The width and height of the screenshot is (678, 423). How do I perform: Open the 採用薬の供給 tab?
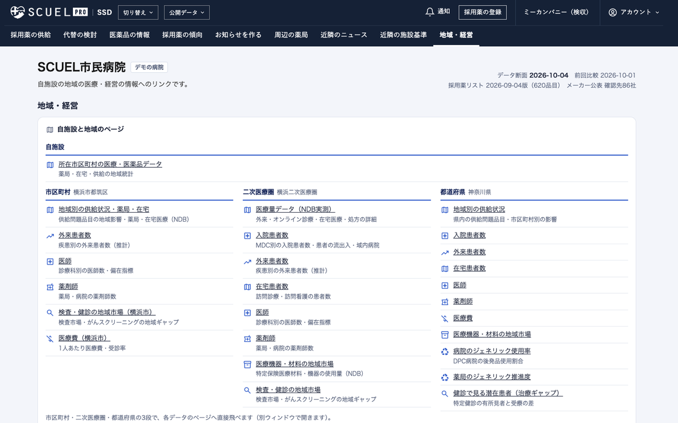[31, 35]
